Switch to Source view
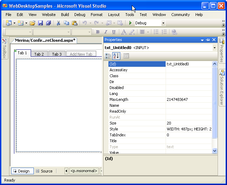The image size is (227, 185). (44, 171)
